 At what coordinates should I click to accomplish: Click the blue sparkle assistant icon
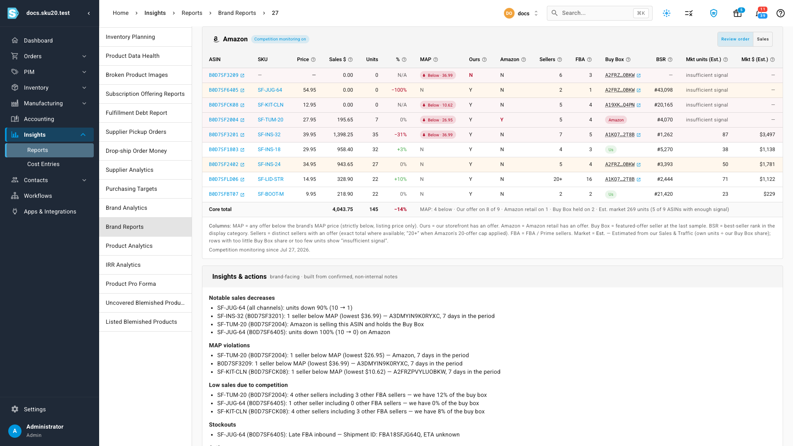(x=666, y=13)
